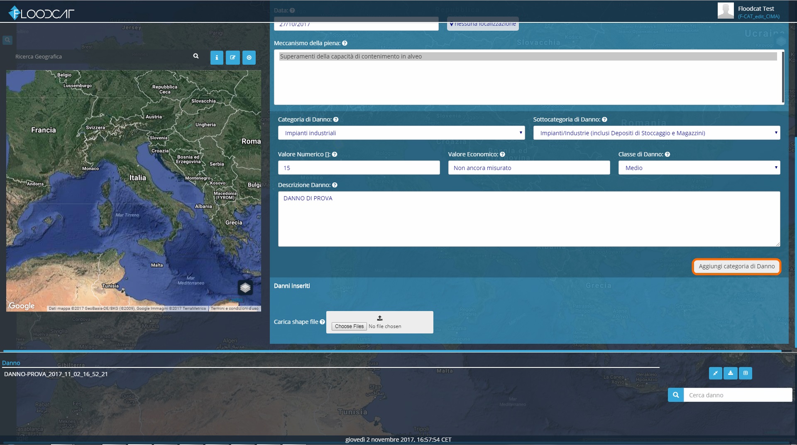Show help for Sottocategoria di Danno
Screen dimensions: 797x445
click(x=604, y=119)
